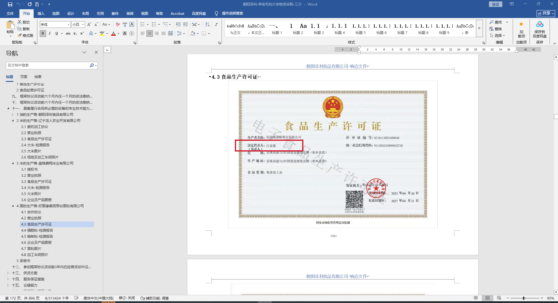Open the 视图 ribbon tab
The width and height of the screenshot is (558, 303).
[x=145, y=13]
